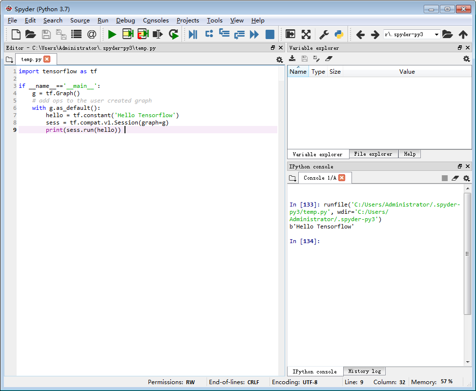Maximize current pane icon

(x=290, y=34)
